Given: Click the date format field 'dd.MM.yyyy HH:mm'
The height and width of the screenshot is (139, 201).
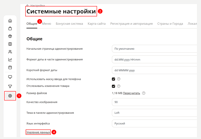Looking at the screenshot, I should pos(154,59).
